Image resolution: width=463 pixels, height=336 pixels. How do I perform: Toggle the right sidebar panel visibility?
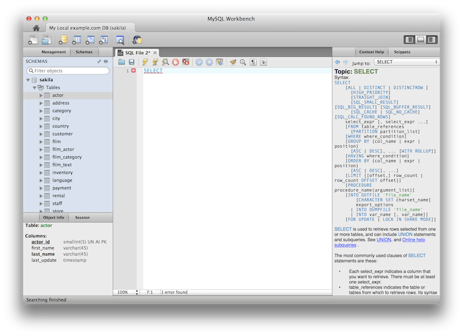coord(431,40)
